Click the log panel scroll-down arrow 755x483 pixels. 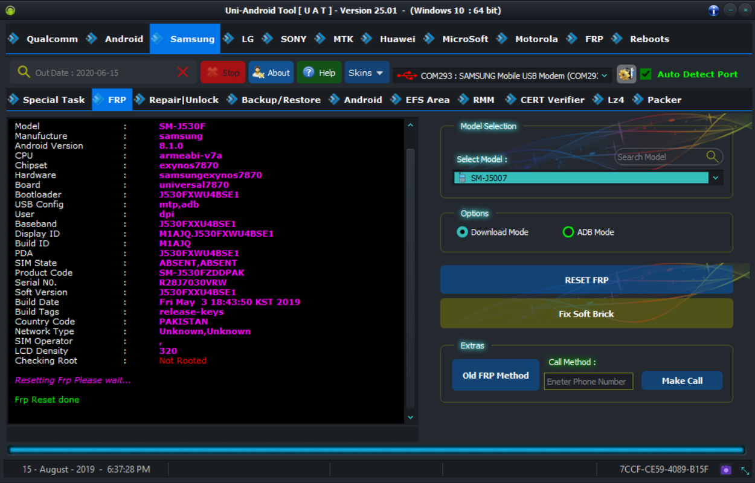tap(411, 417)
